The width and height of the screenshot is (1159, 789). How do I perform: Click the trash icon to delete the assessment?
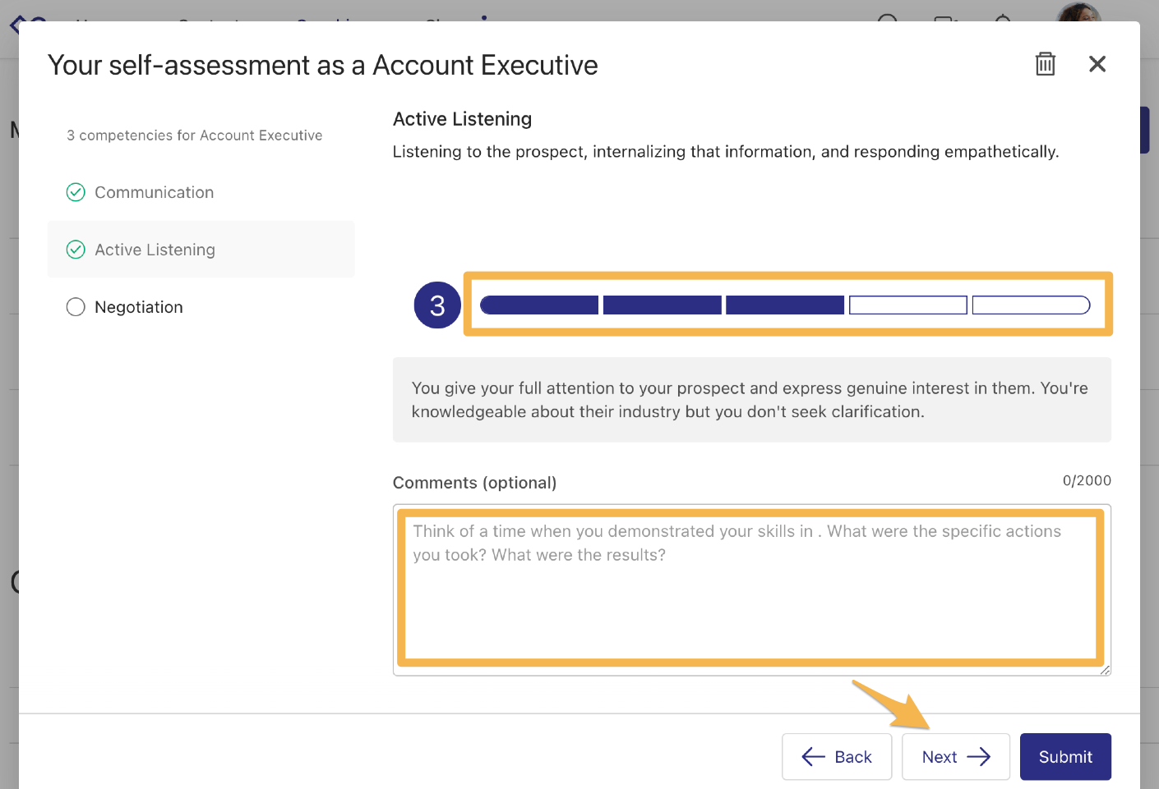[x=1045, y=64]
